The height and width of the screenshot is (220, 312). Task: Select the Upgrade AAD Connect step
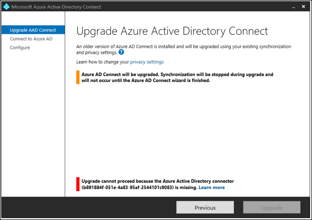pos(33,30)
